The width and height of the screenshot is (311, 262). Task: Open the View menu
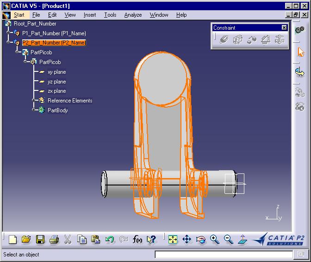70,15
